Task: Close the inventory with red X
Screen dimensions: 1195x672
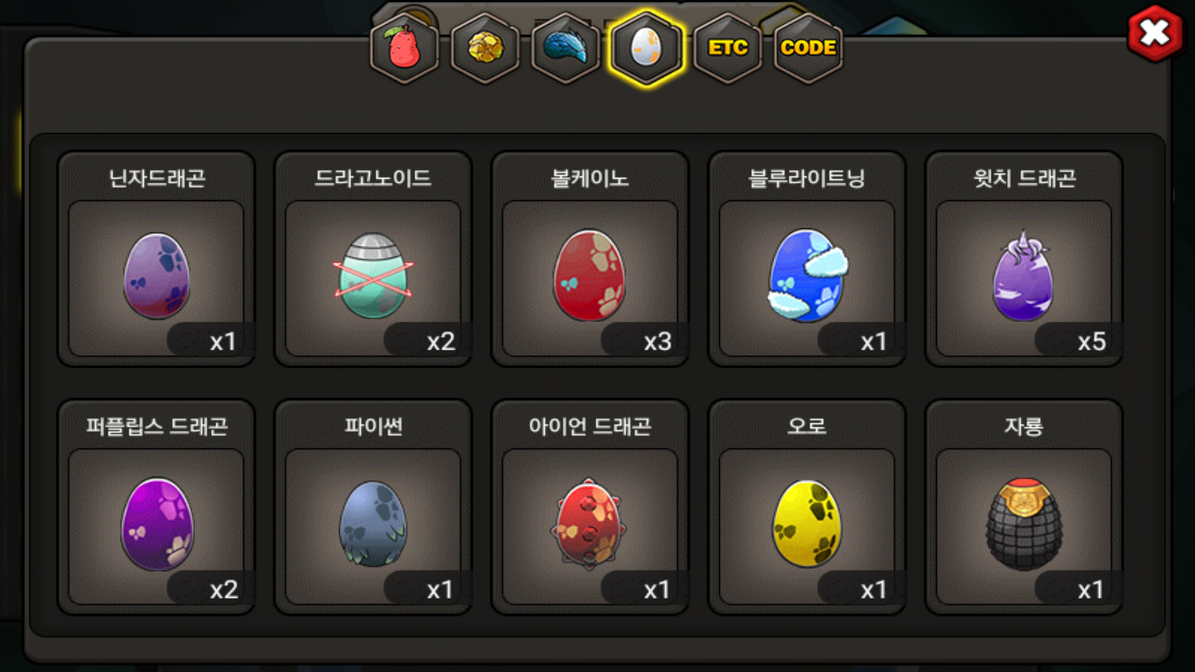Action: pyautogui.click(x=1155, y=33)
